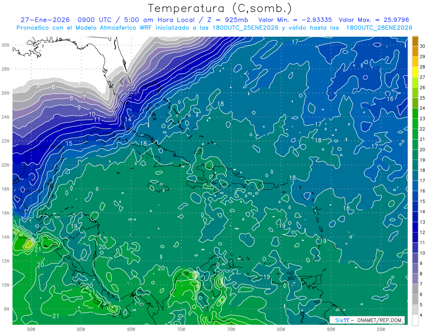Click the '30' label on the colorbar
Screen dimensions: 432x334
click(423, 46)
